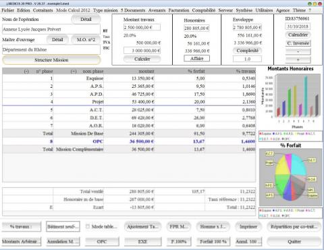Click the complexity value field 1.0
This screenshot has width=324, height=250.
click(x=247, y=59)
